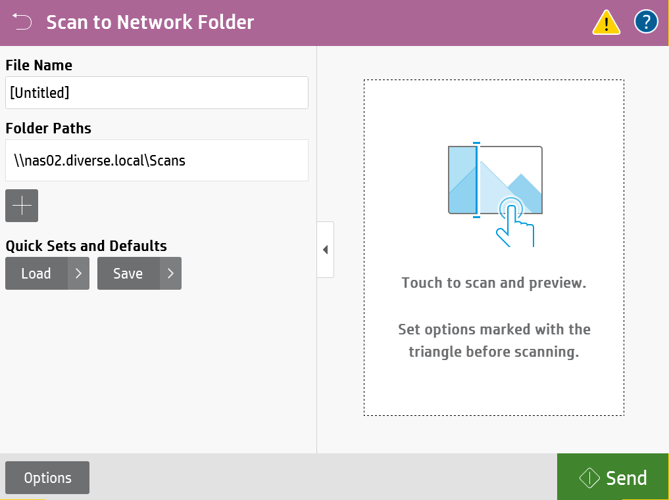Open help with the question mark icon
Viewport: 669px width, 500px height.
click(646, 22)
